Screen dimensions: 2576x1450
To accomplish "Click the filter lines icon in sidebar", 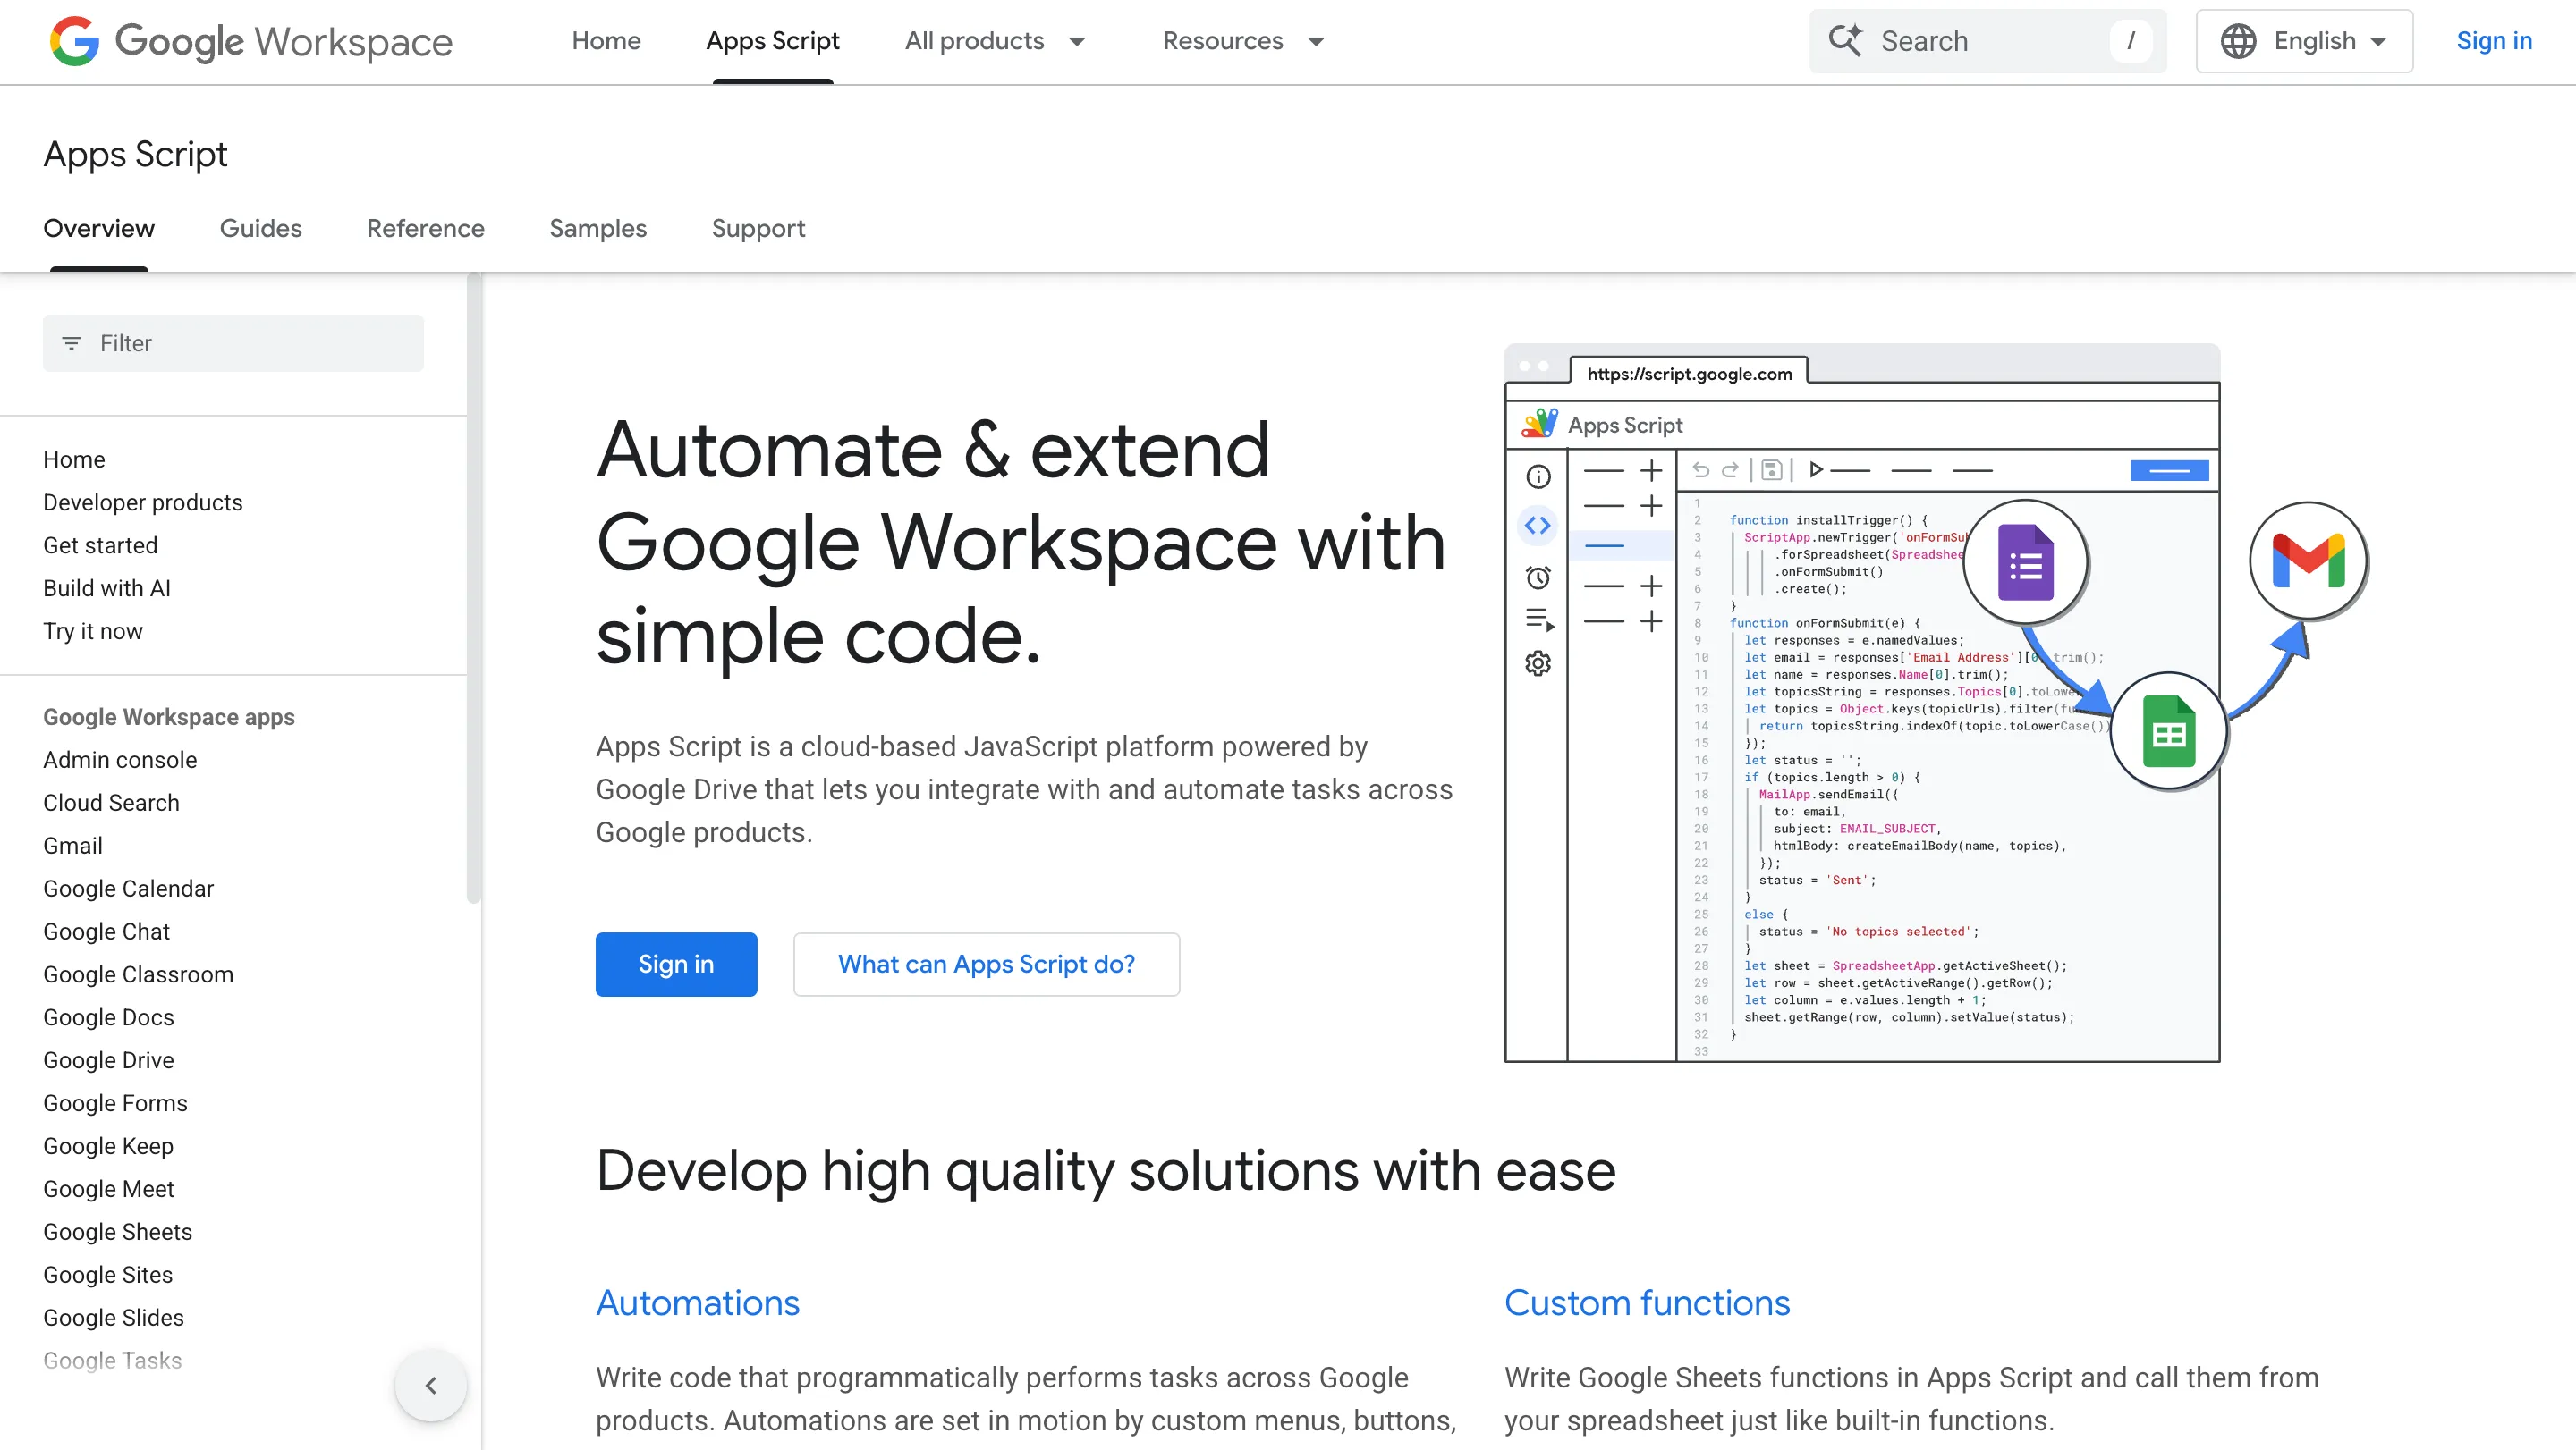I will click(71, 342).
